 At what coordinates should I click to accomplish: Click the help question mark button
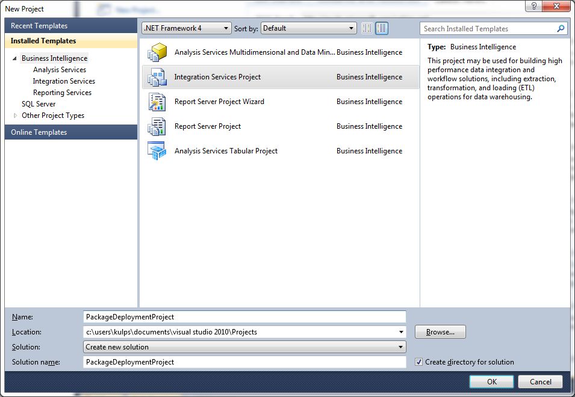[533, 6]
